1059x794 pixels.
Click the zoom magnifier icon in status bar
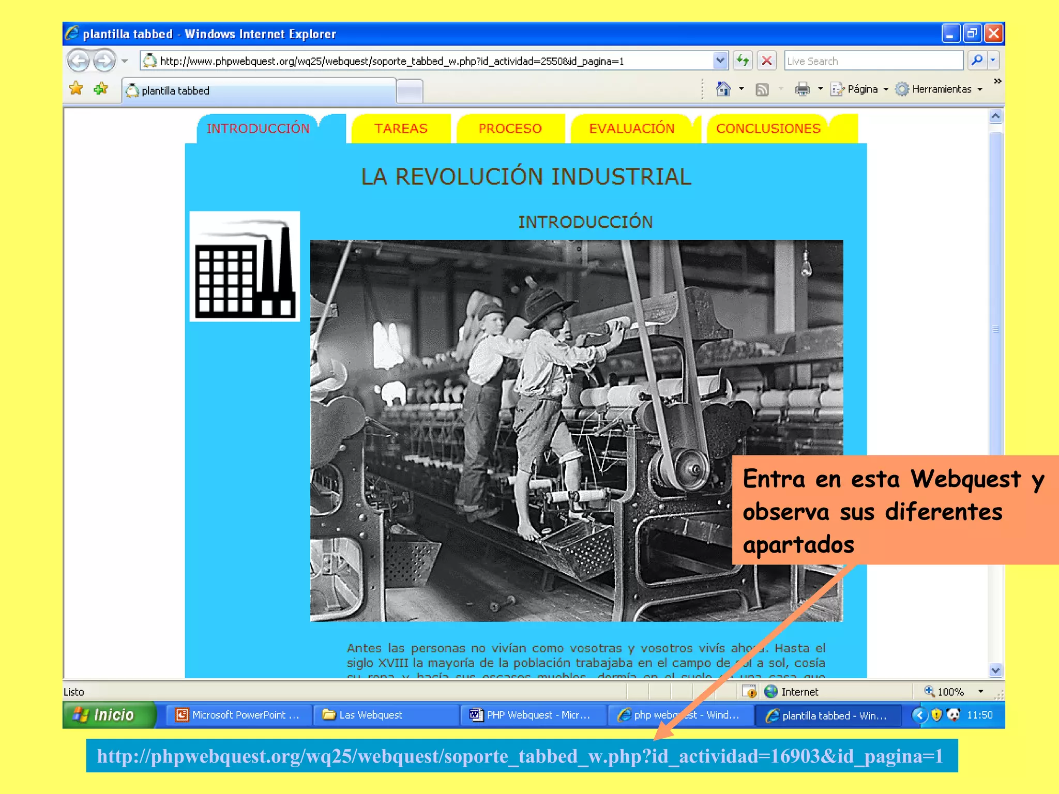click(929, 691)
